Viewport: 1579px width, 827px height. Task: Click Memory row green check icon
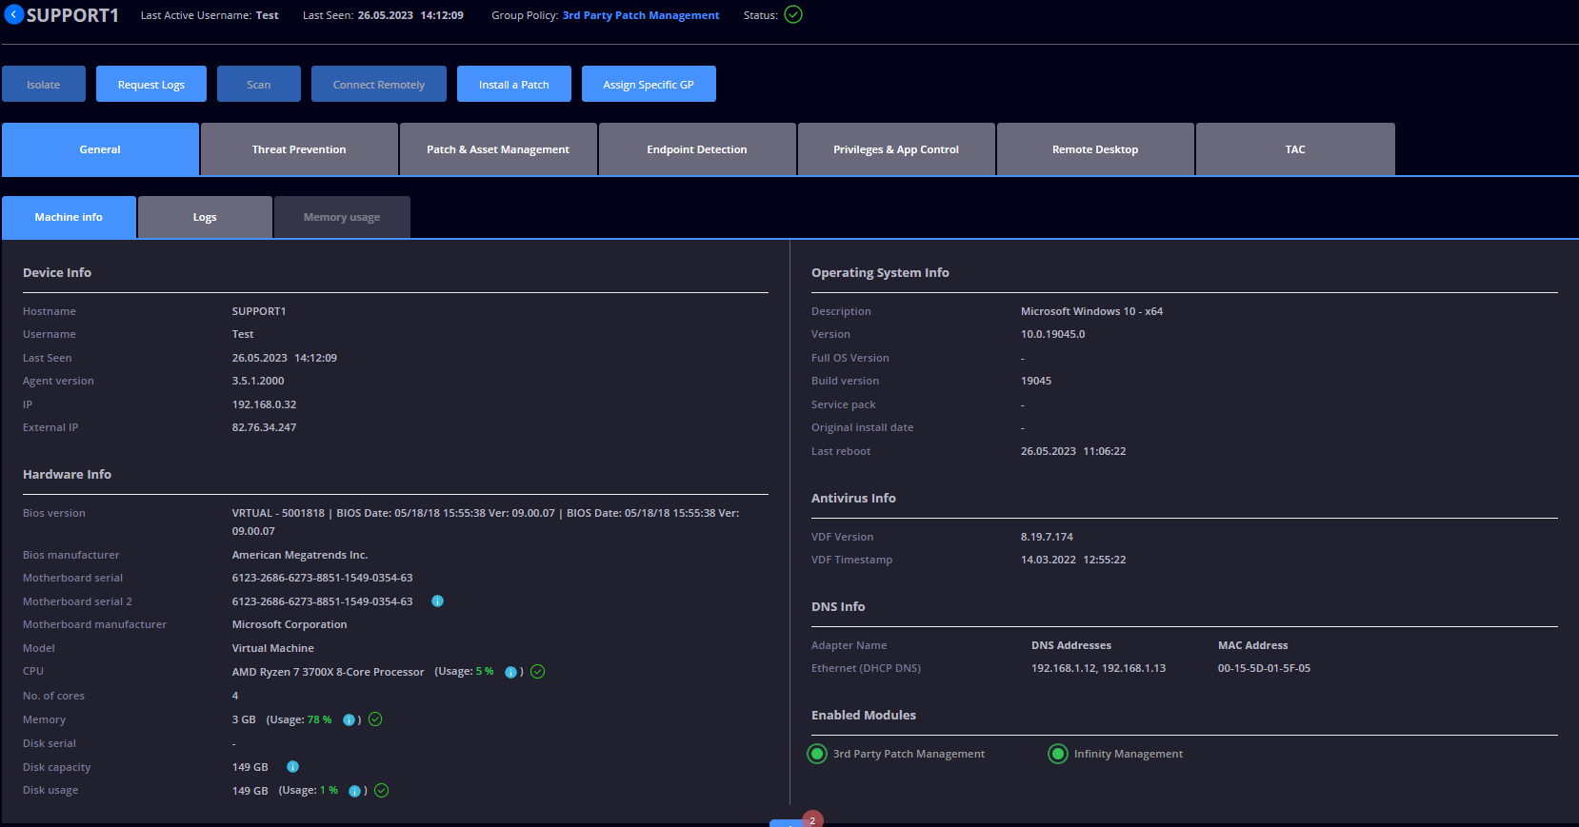point(375,719)
